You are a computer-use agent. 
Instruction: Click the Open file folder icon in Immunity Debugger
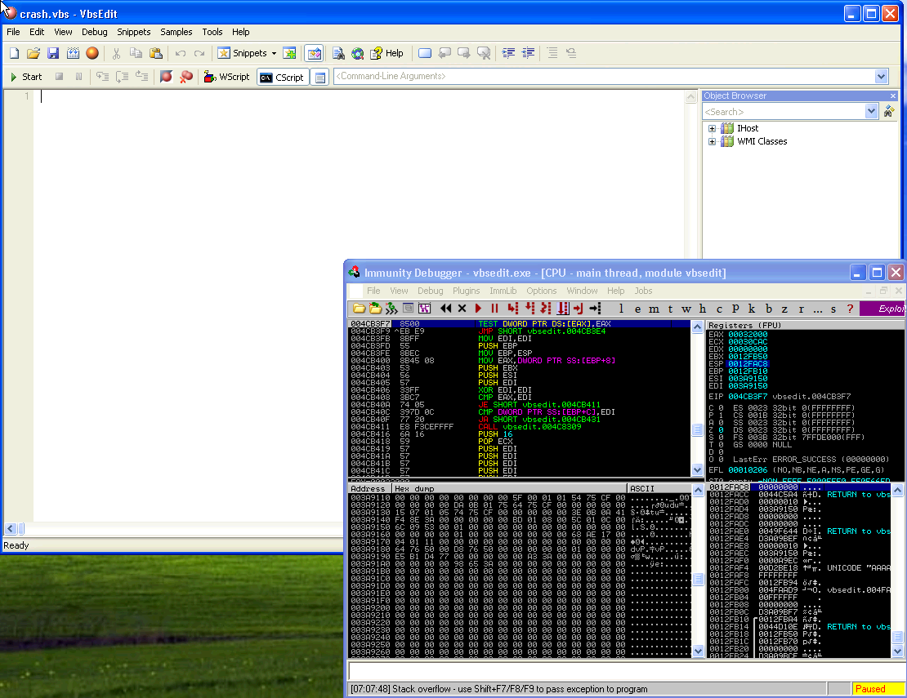point(359,309)
